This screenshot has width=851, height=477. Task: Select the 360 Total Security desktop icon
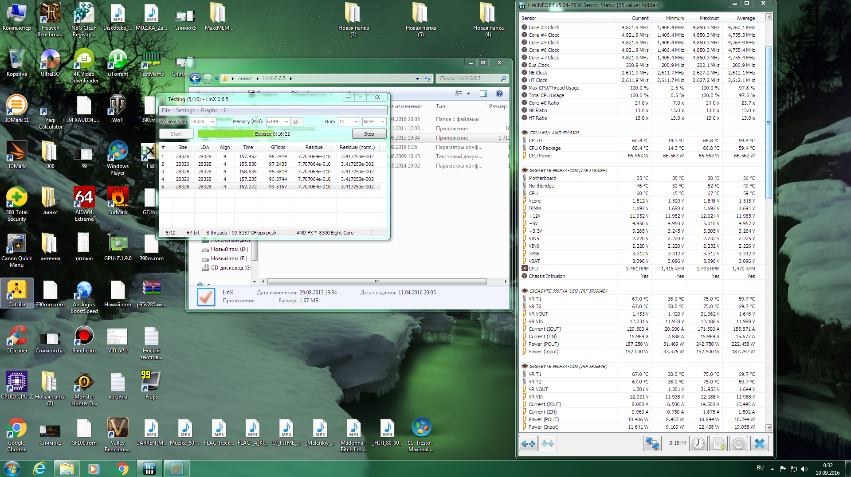[x=17, y=204]
